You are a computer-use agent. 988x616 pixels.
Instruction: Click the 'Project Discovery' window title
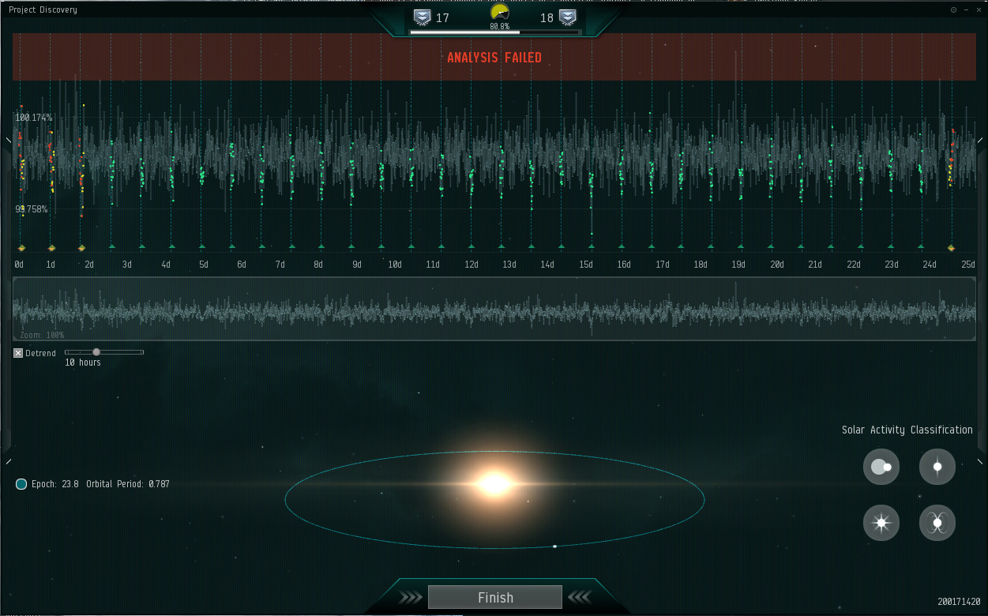coord(43,9)
